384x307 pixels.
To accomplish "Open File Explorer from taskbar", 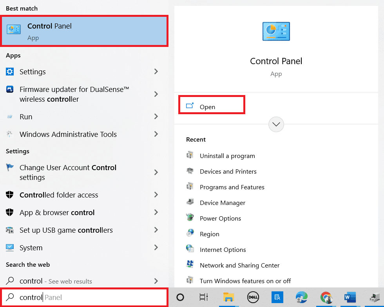I will (229, 297).
